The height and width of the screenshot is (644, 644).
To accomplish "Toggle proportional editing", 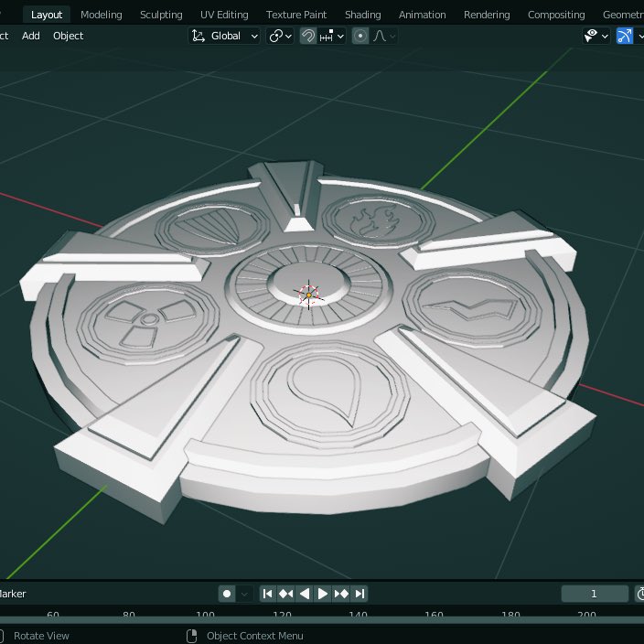I will click(x=360, y=37).
